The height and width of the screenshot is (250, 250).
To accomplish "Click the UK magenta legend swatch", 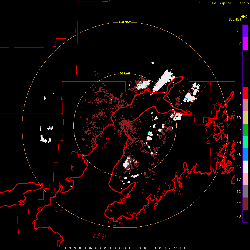I will [x=245, y=44].
